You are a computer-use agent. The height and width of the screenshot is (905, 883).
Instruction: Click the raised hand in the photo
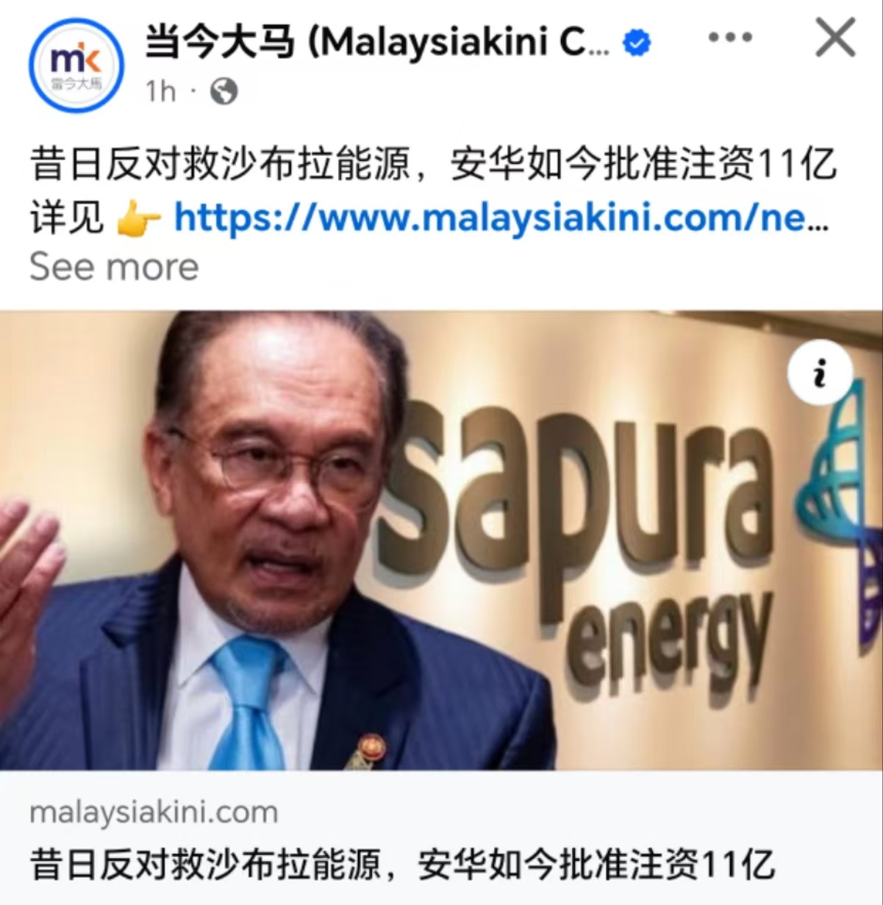point(28,588)
